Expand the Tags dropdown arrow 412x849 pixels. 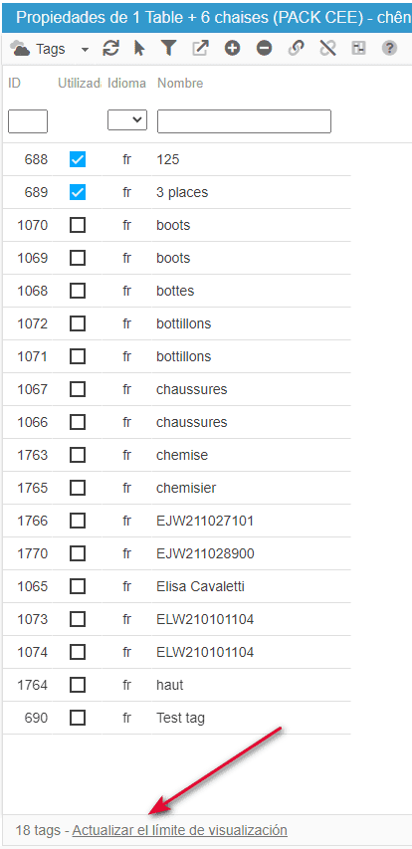(85, 50)
